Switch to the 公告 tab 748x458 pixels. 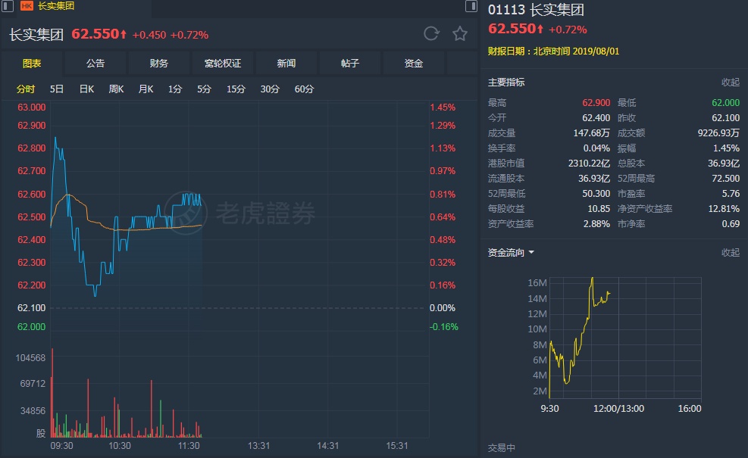coord(95,64)
